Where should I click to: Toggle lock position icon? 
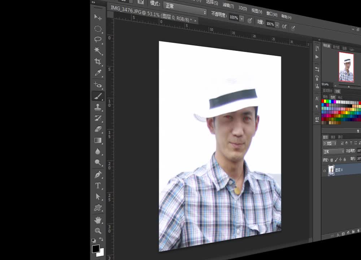pyautogui.click(x=340, y=159)
